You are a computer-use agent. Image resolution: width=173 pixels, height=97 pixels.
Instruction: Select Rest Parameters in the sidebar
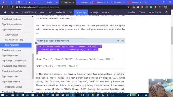coord(16,45)
